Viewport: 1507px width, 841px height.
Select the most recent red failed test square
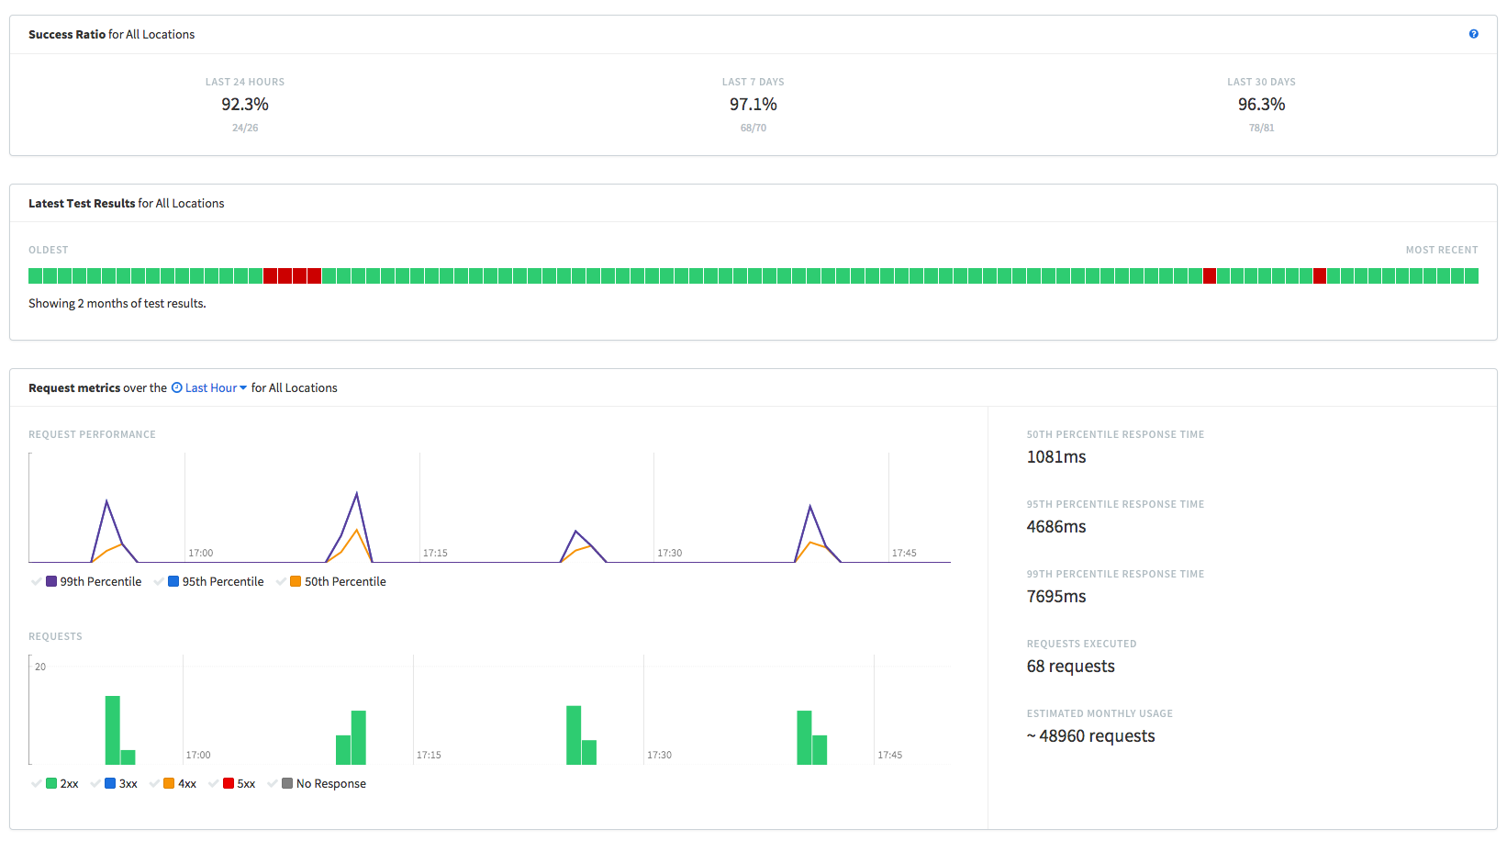click(x=1320, y=275)
